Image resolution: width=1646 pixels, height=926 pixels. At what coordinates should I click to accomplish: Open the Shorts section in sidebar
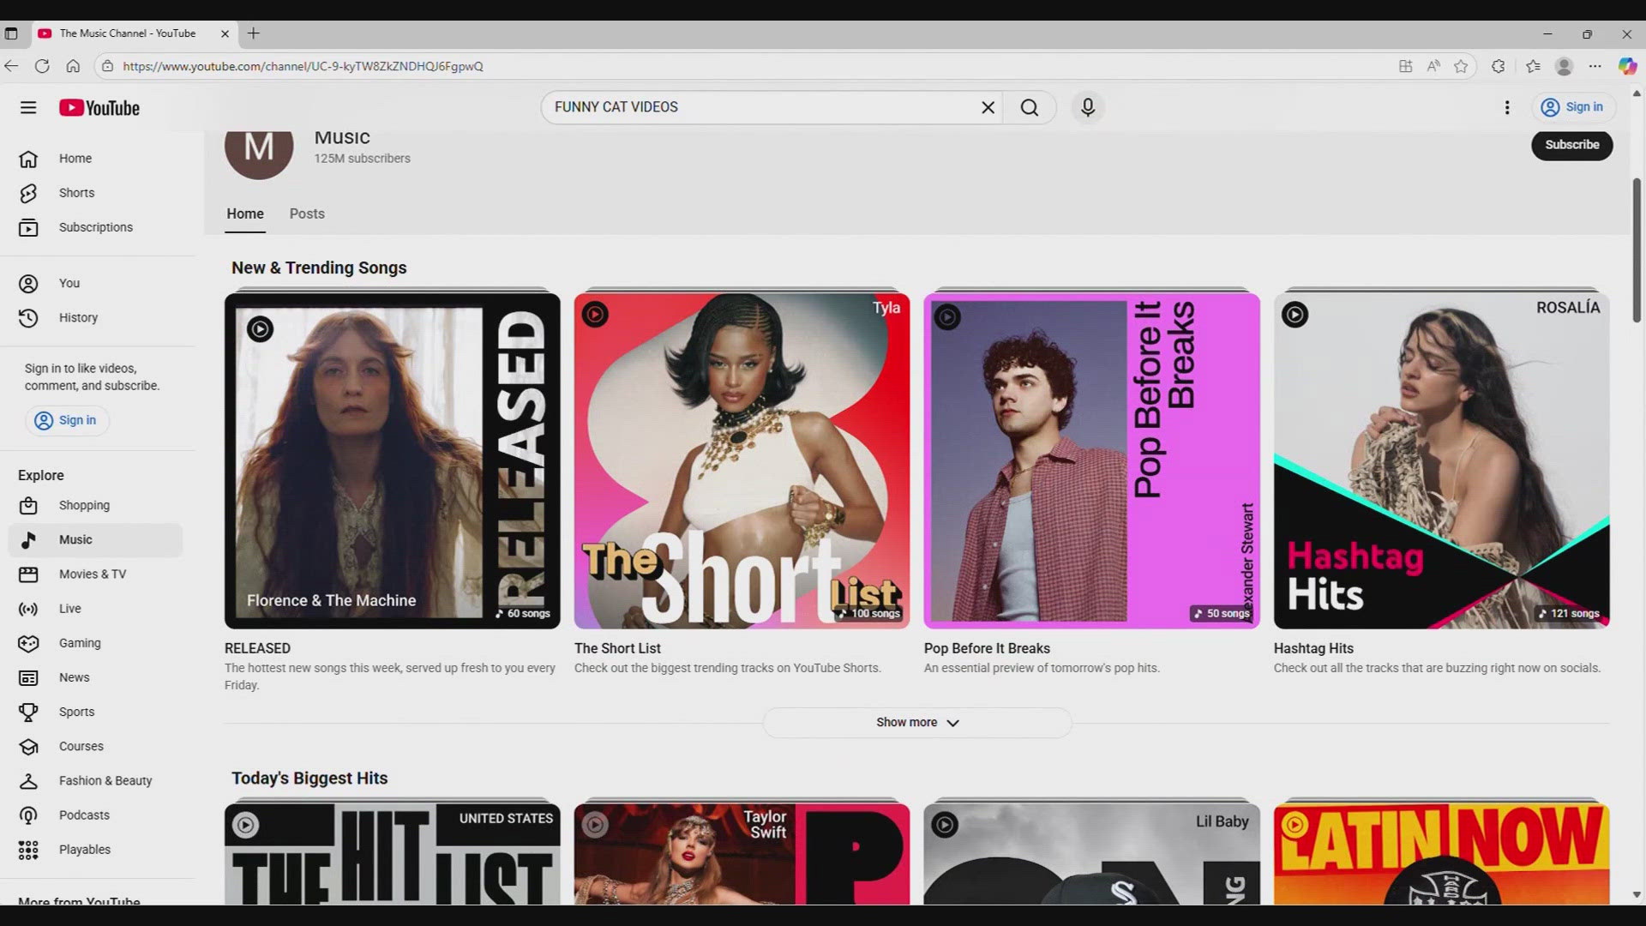(76, 192)
